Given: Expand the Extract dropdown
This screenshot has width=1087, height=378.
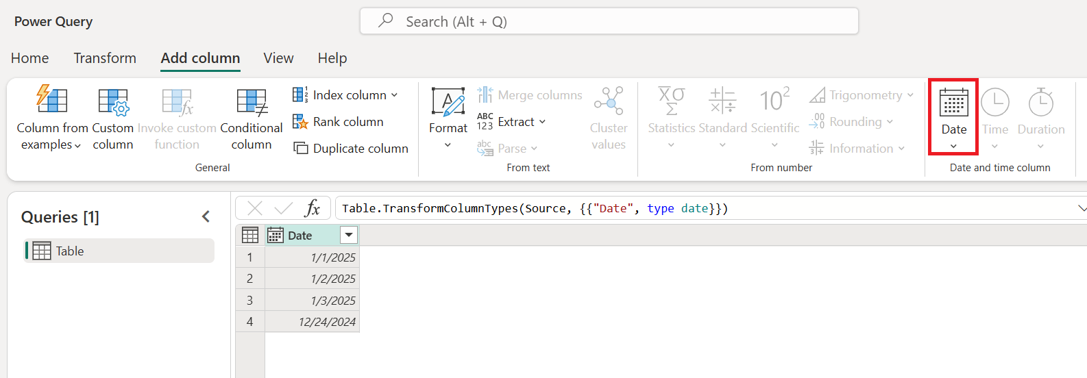Looking at the screenshot, I should pyautogui.click(x=542, y=122).
